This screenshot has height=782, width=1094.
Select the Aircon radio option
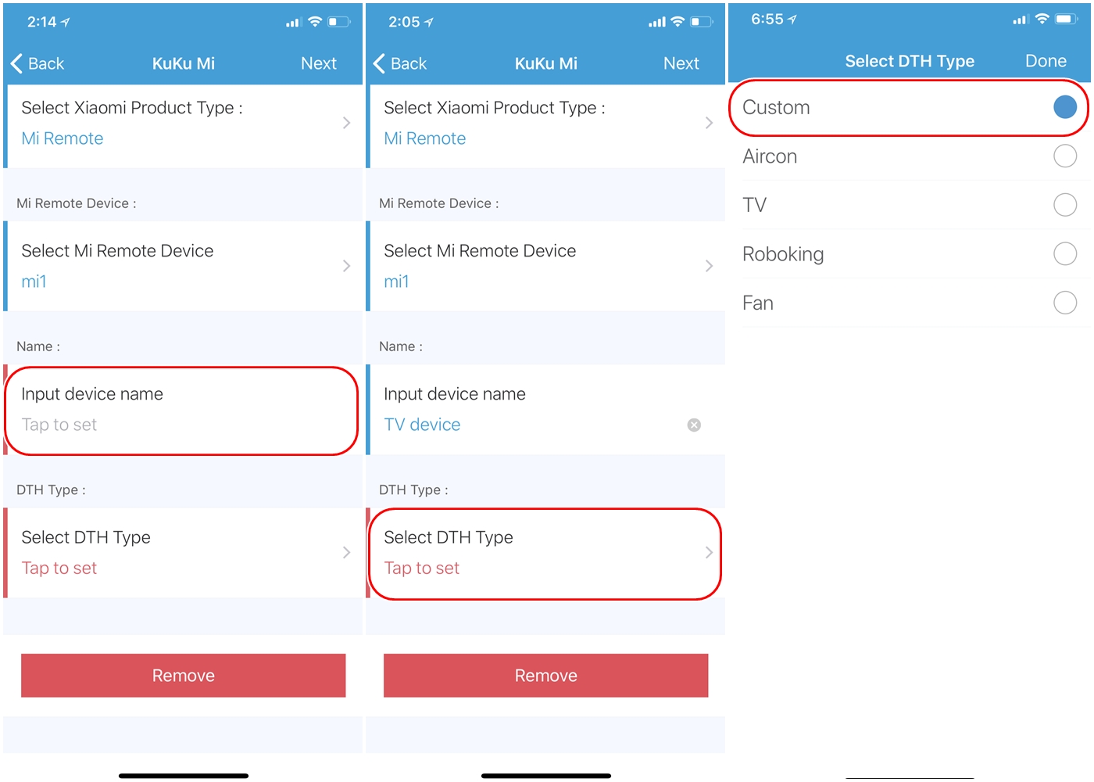tap(1065, 156)
